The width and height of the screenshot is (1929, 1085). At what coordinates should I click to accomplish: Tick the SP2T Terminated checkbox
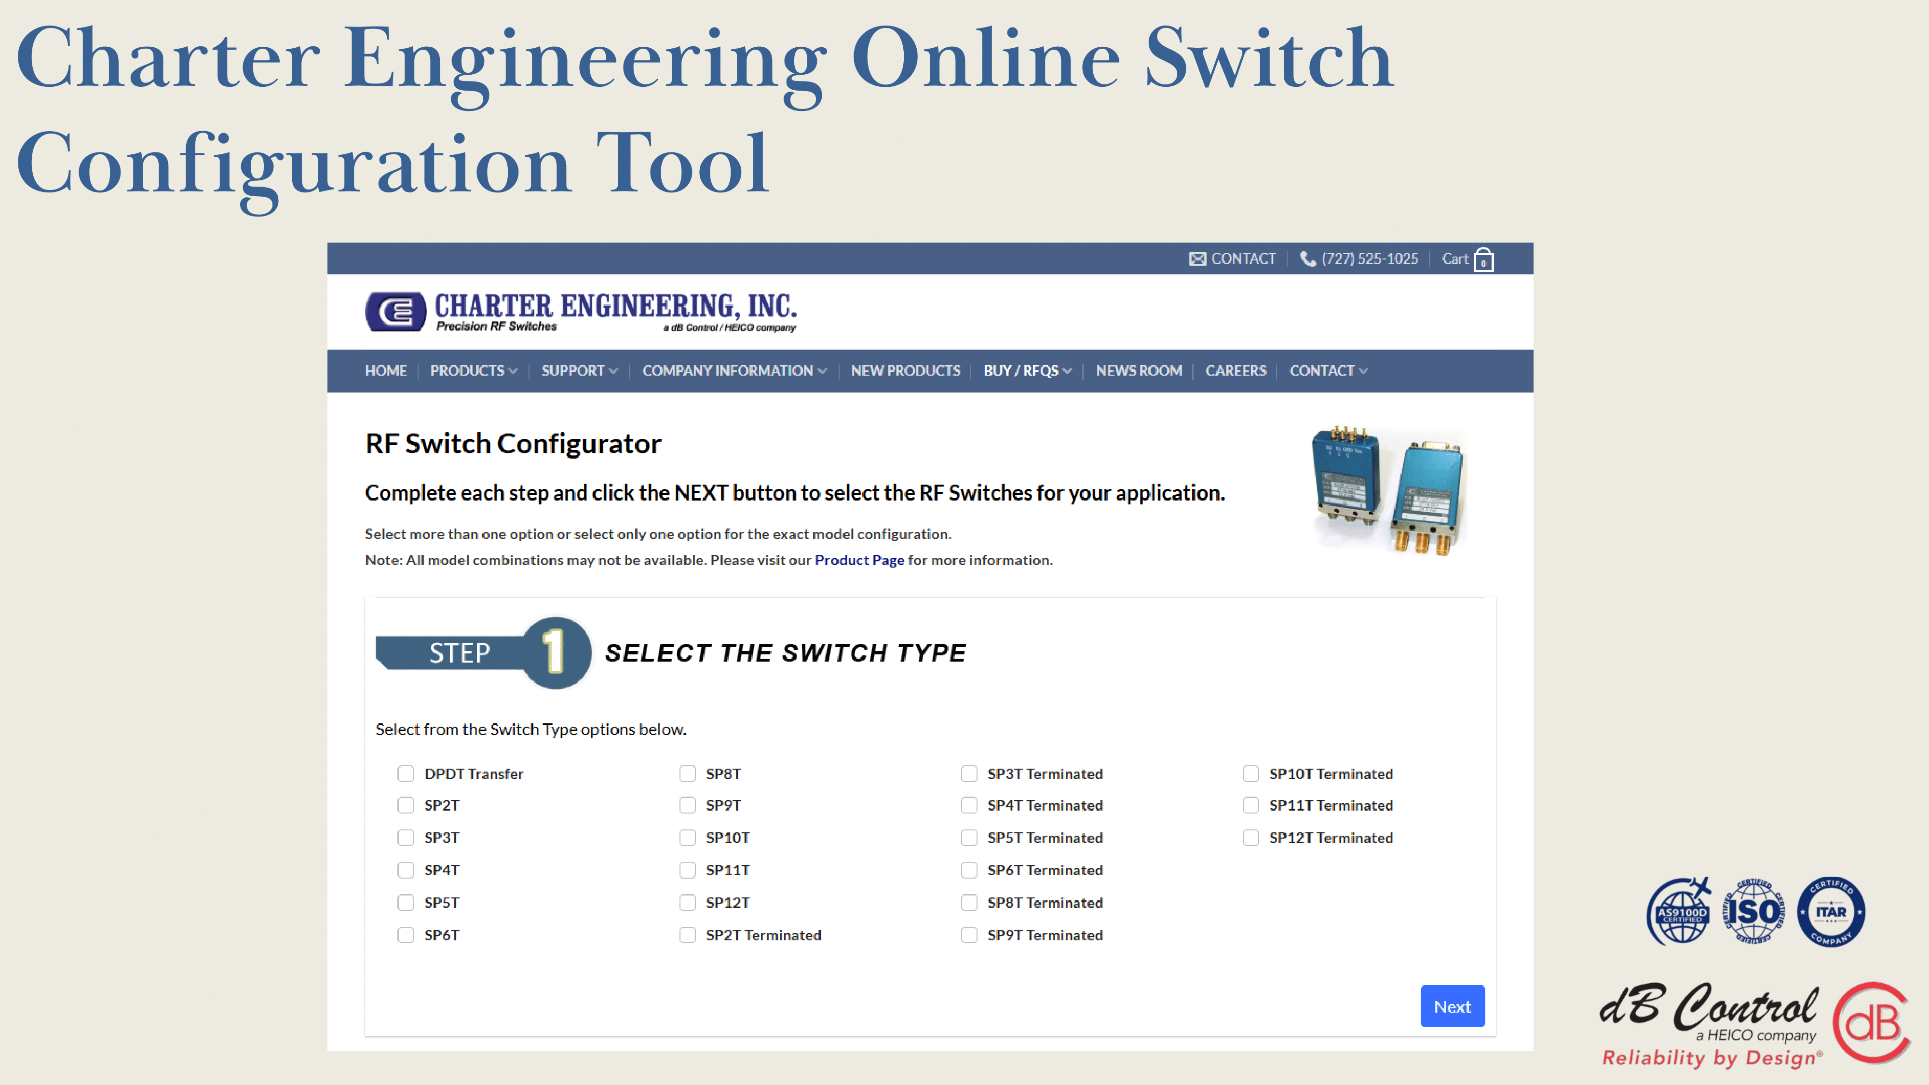pos(687,935)
